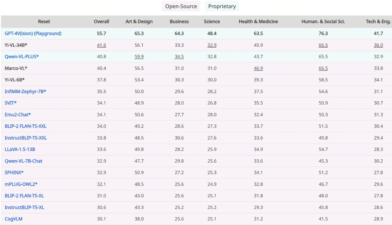392x225 pixels.
Task: Select the Marco-VL* model name
Action: [x=16, y=68]
